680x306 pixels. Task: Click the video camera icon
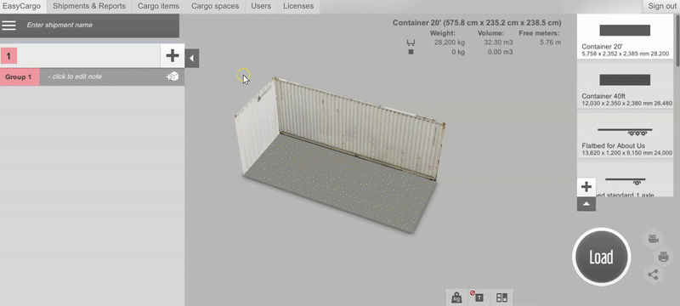653,239
